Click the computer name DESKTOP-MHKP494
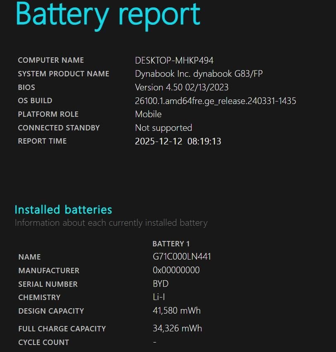Image resolution: width=336 pixels, height=352 pixels. coord(174,60)
